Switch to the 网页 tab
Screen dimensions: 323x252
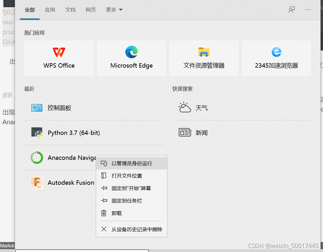click(91, 10)
